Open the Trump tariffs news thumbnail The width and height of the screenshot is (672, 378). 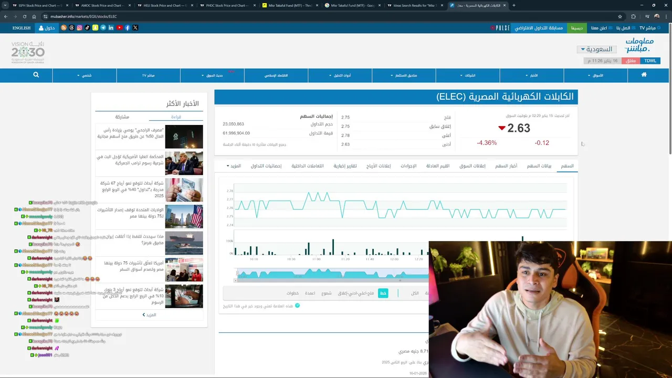184,163
